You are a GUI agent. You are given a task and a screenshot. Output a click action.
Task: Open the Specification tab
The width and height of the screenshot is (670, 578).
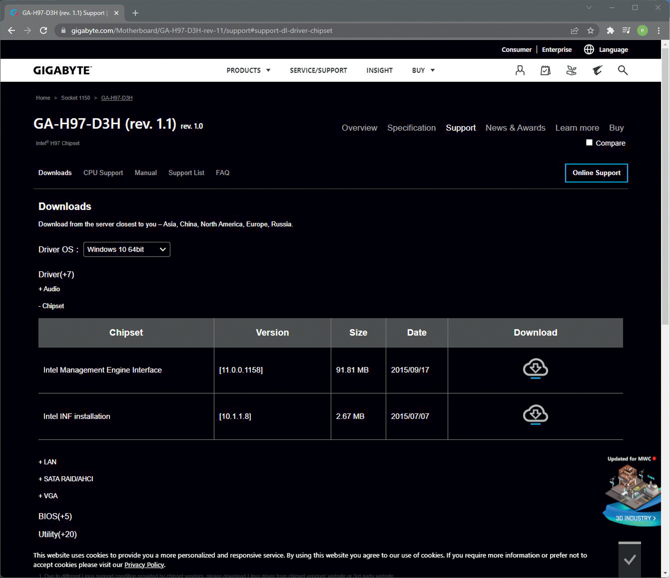(x=411, y=128)
